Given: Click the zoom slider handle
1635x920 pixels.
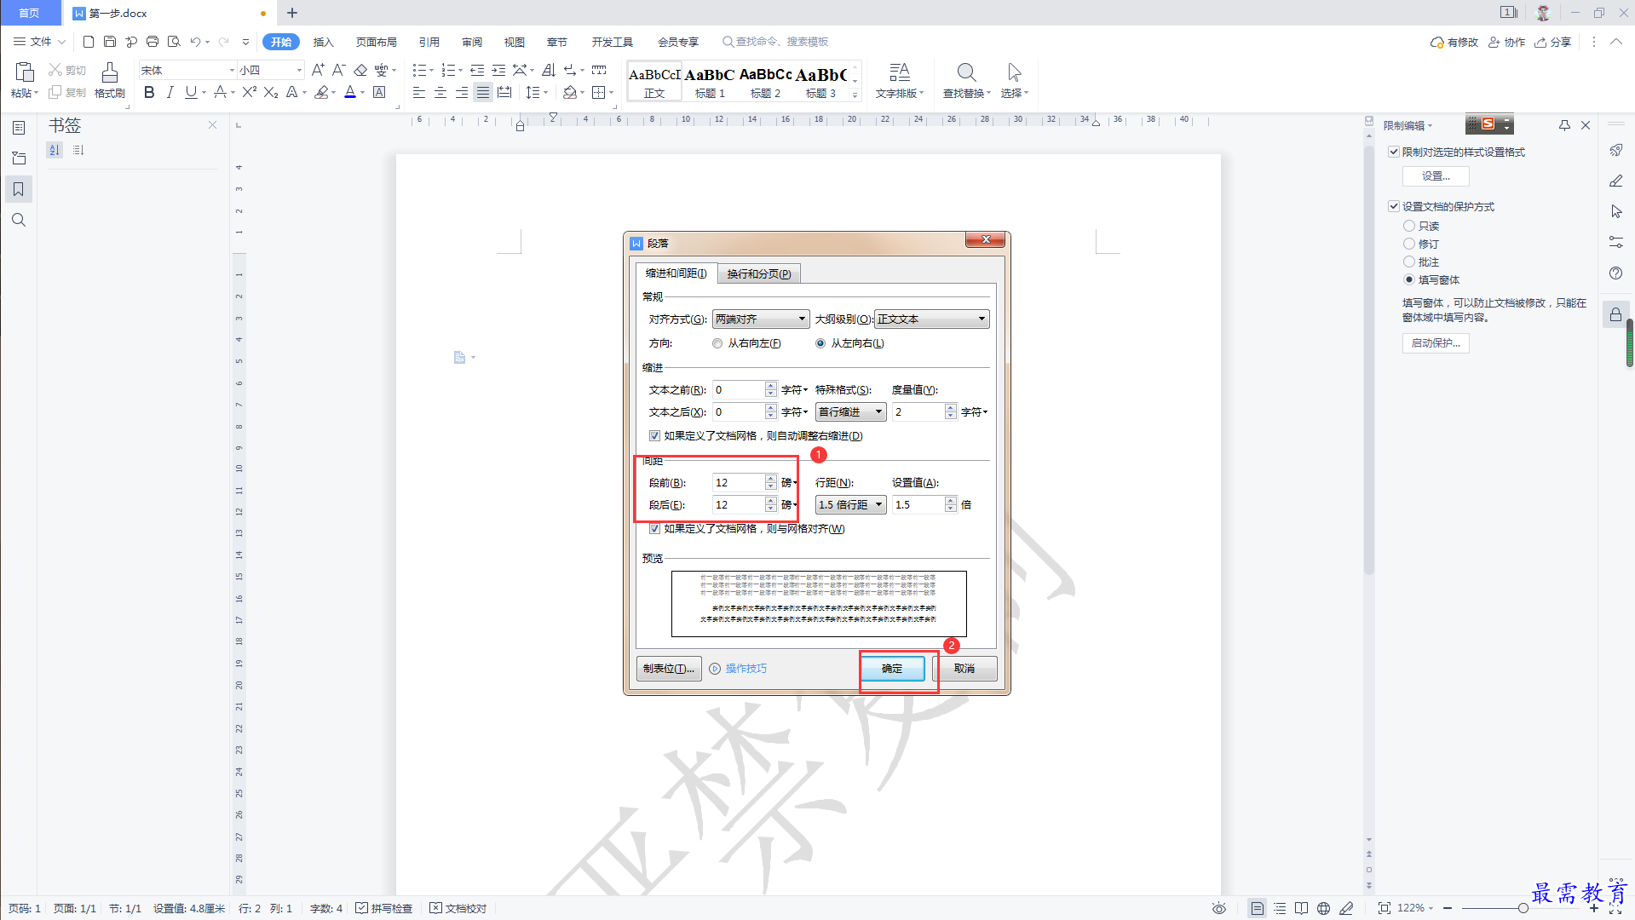Looking at the screenshot, I should pos(1523,908).
